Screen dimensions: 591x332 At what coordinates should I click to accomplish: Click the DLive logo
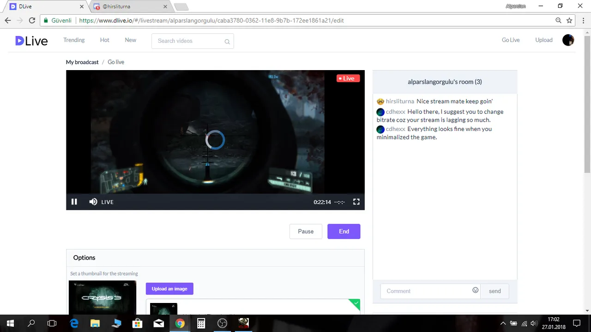click(x=31, y=41)
